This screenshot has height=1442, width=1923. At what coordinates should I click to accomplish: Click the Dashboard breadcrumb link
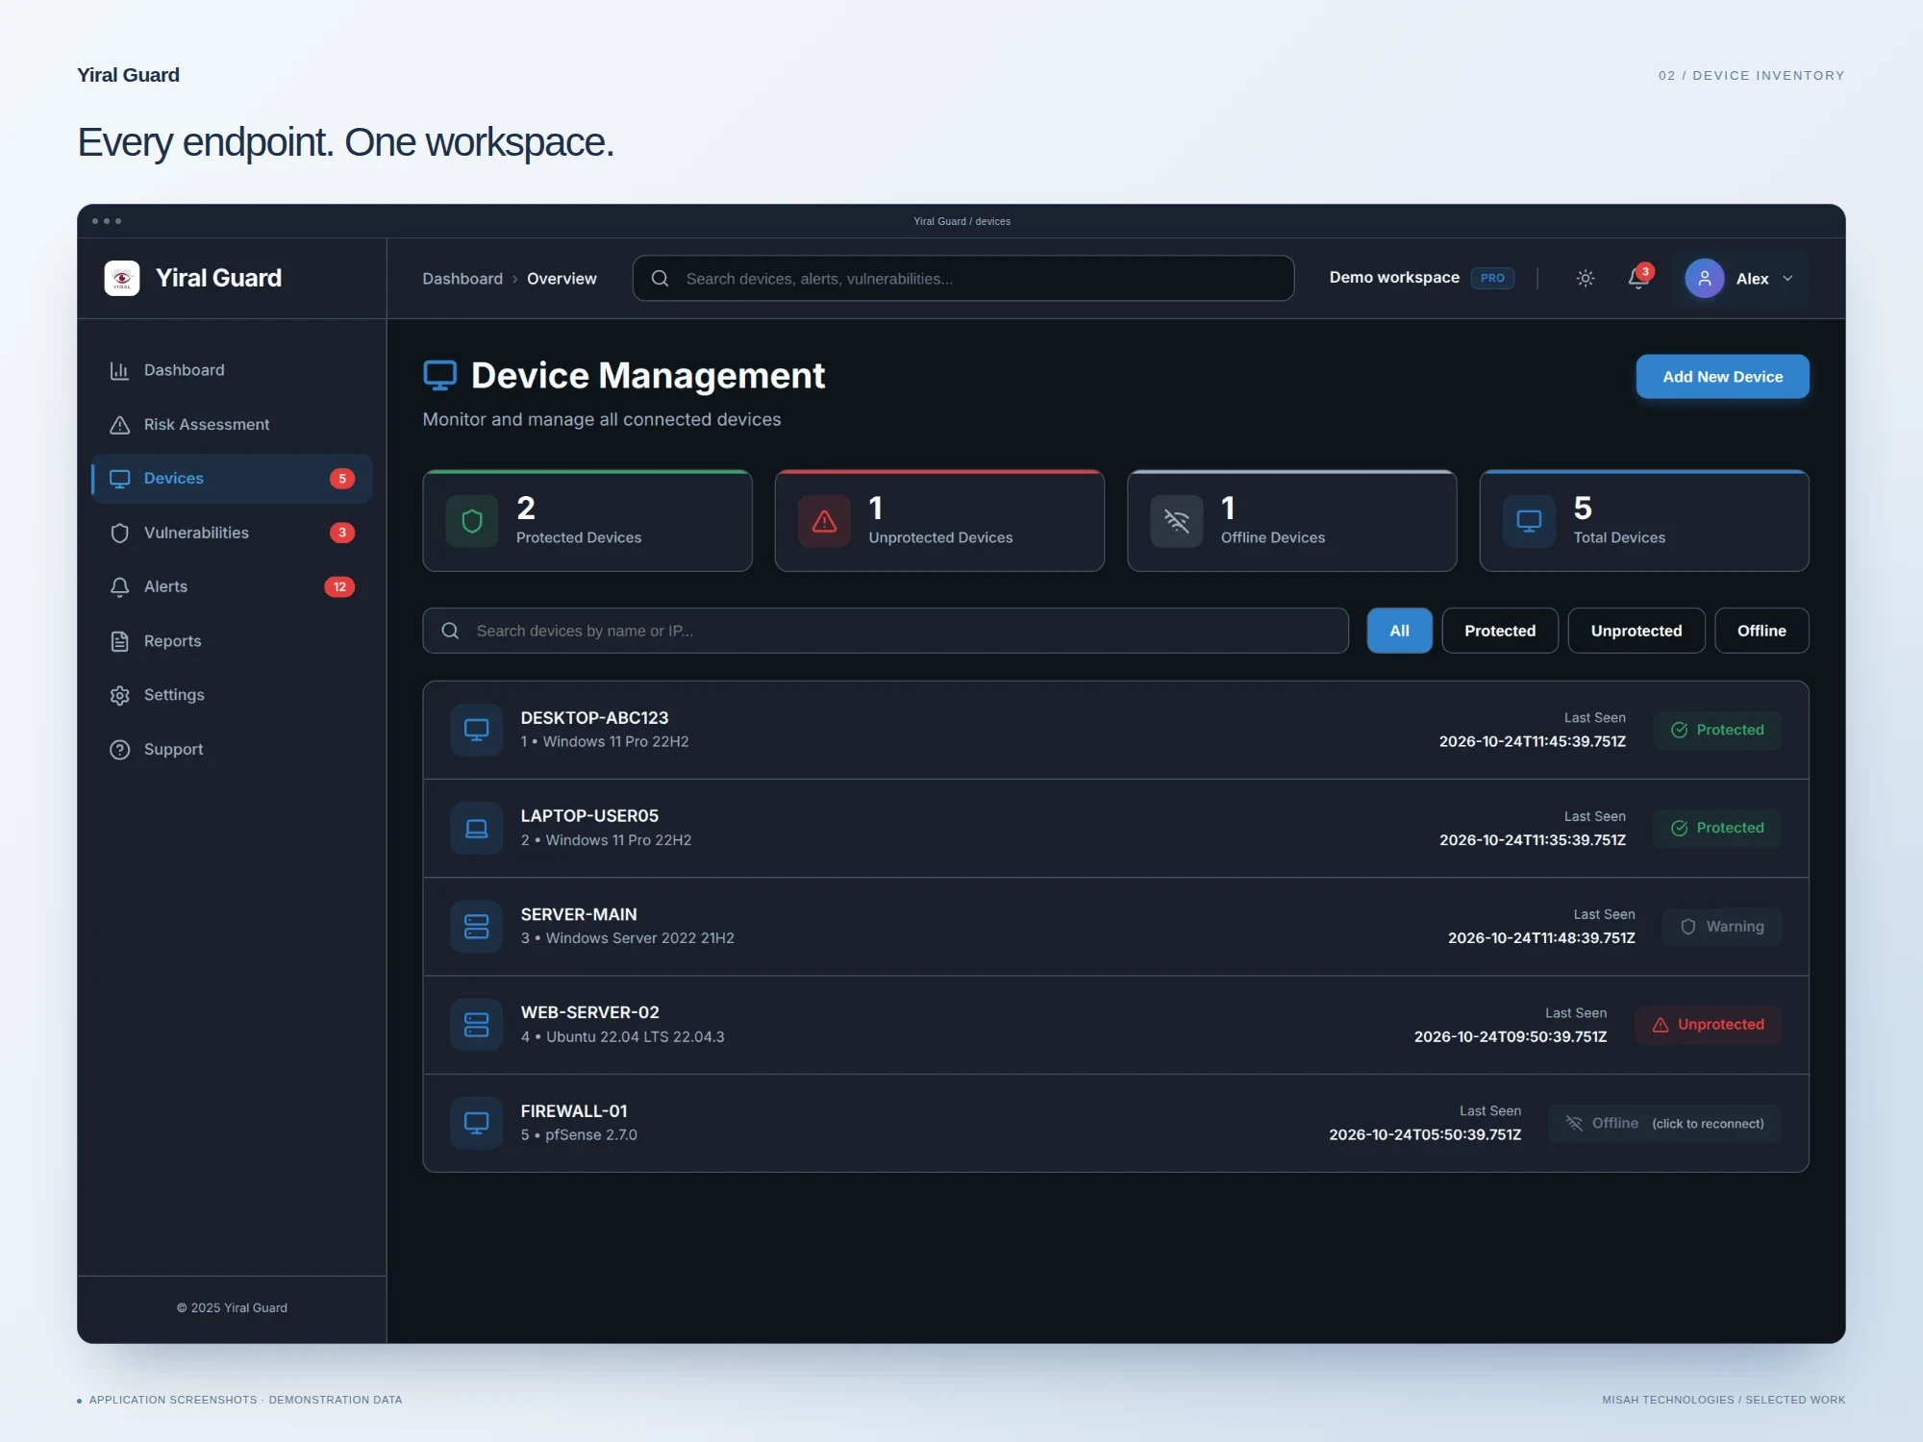click(x=462, y=279)
